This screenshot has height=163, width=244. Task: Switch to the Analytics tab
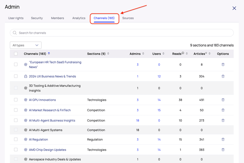pos(79,18)
